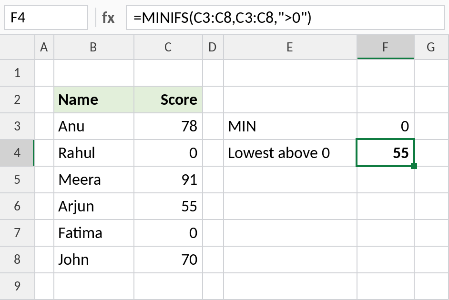Select Arjun's score cell 55
Viewport: 449px width, 300px height.
click(x=168, y=206)
